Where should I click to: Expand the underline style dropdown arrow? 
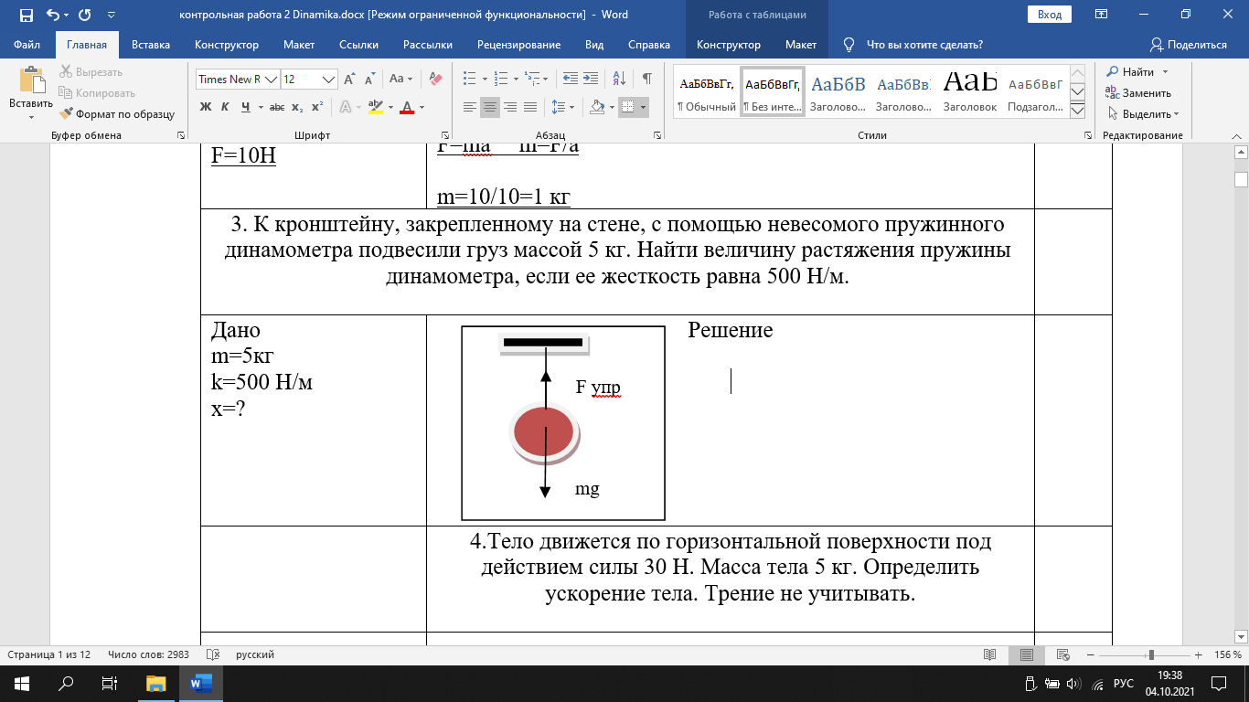tap(261, 107)
